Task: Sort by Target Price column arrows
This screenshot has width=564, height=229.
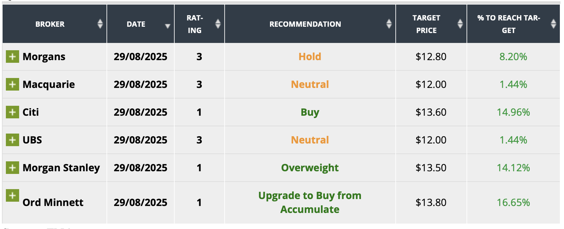Action: [460, 24]
